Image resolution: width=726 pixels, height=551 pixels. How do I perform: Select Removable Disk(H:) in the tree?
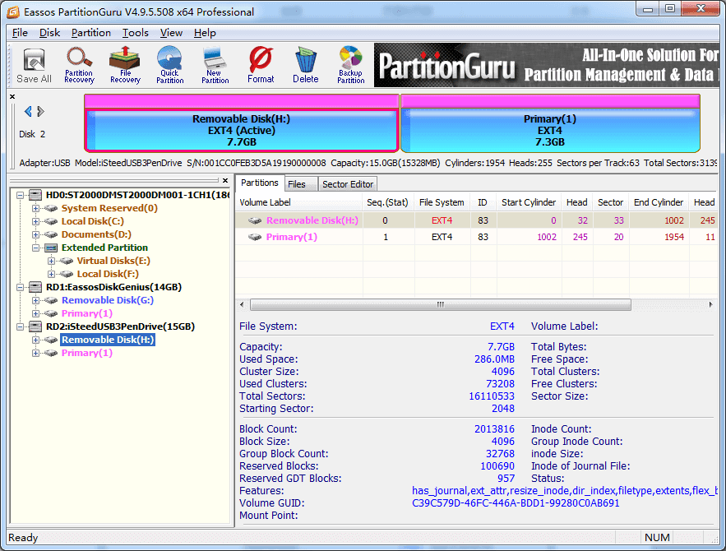tap(108, 340)
